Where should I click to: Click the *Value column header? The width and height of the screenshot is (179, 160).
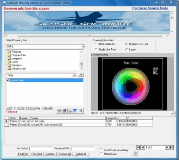tap(68, 118)
